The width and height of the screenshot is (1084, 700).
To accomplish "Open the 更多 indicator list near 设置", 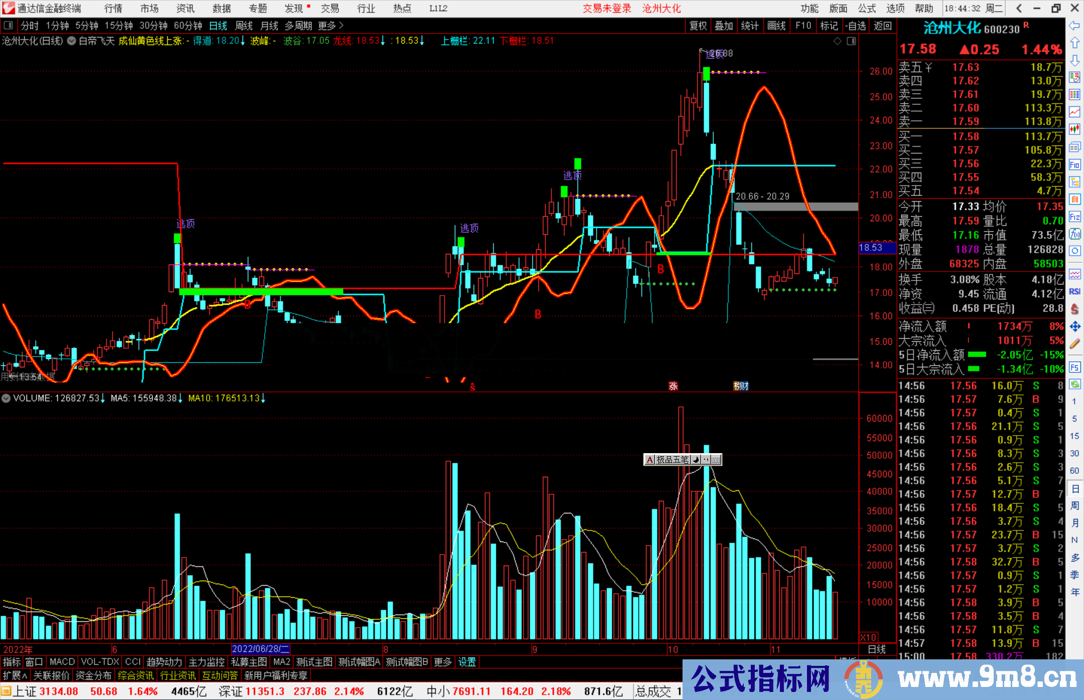I will (x=442, y=662).
